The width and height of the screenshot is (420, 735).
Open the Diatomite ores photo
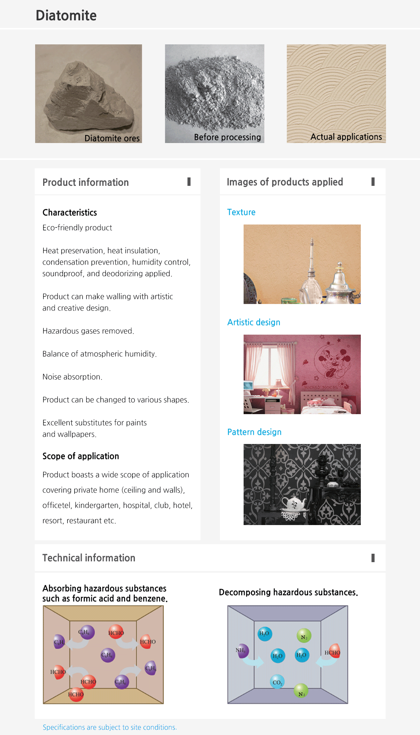[x=89, y=94]
